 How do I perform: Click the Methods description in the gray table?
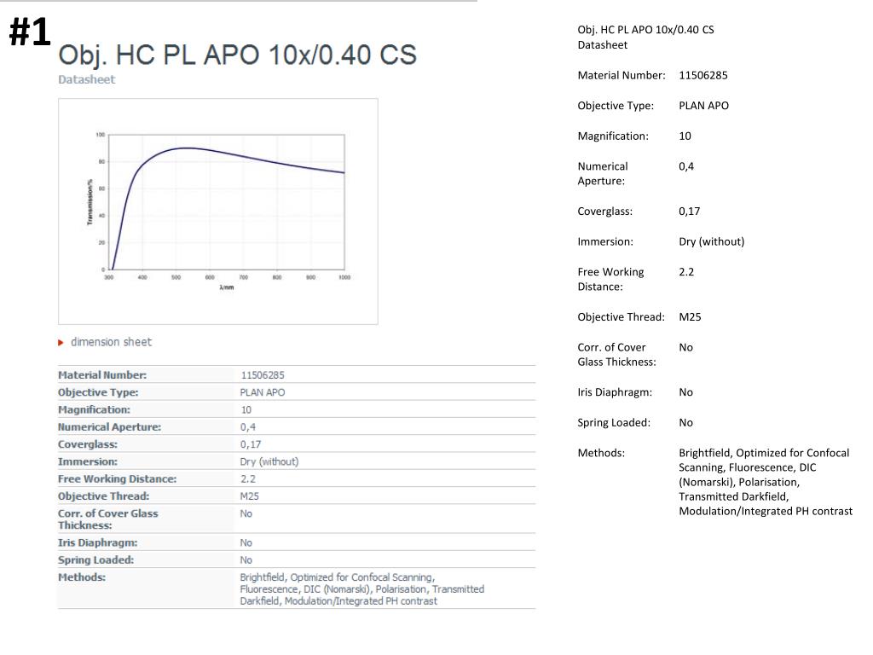[361, 589]
